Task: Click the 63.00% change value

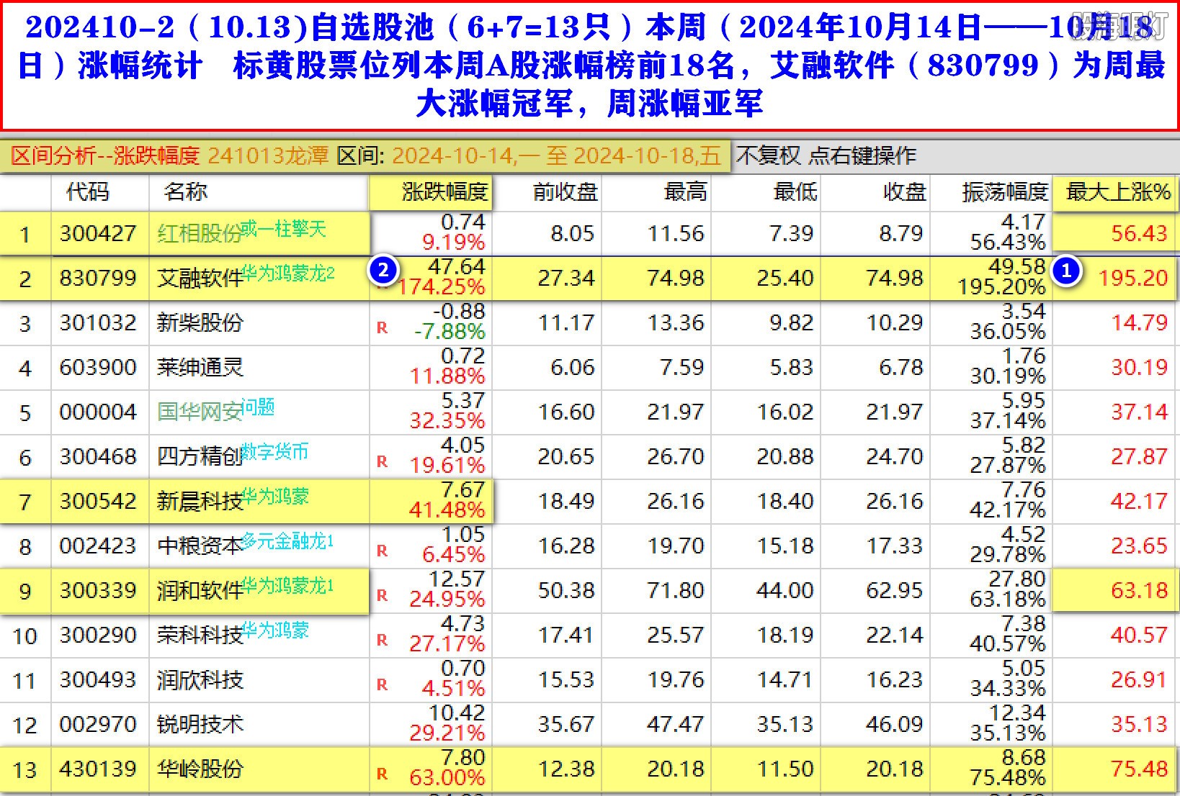Action: [x=447, y=778]
